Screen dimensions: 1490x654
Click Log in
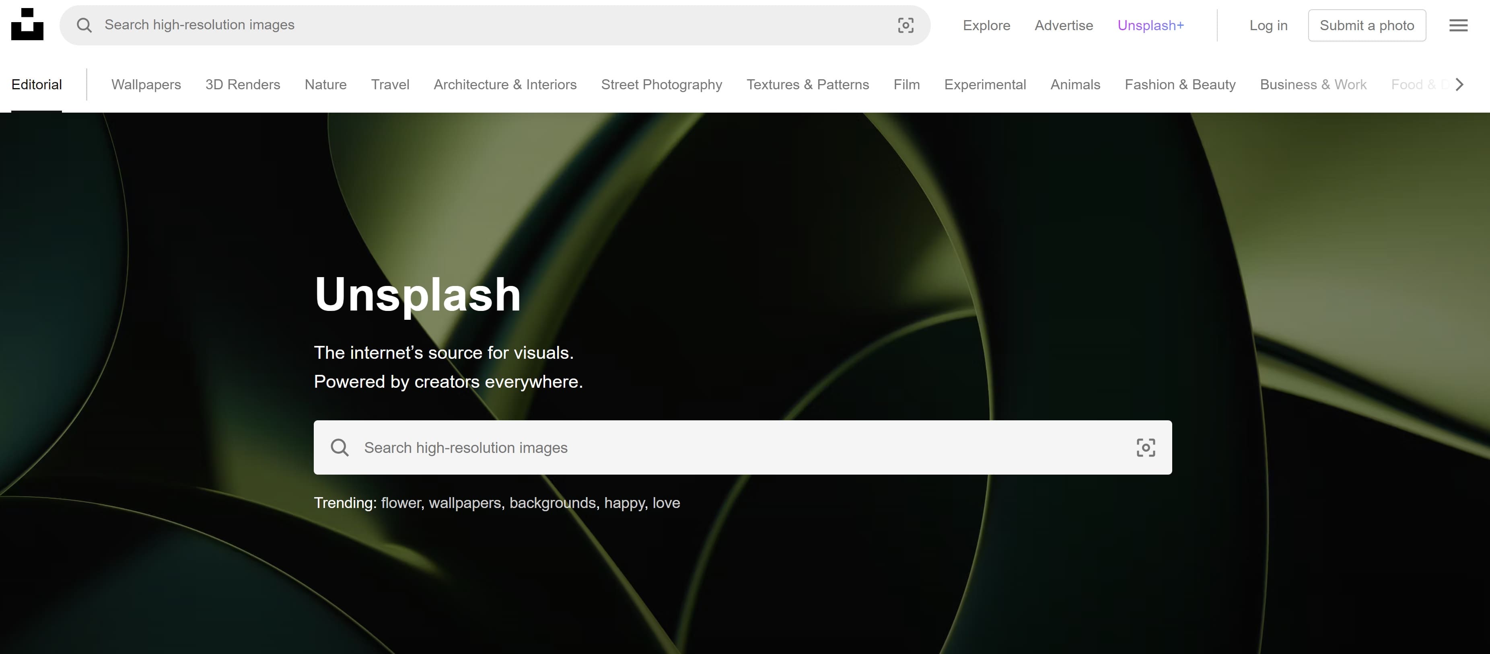pos(1268,25)
